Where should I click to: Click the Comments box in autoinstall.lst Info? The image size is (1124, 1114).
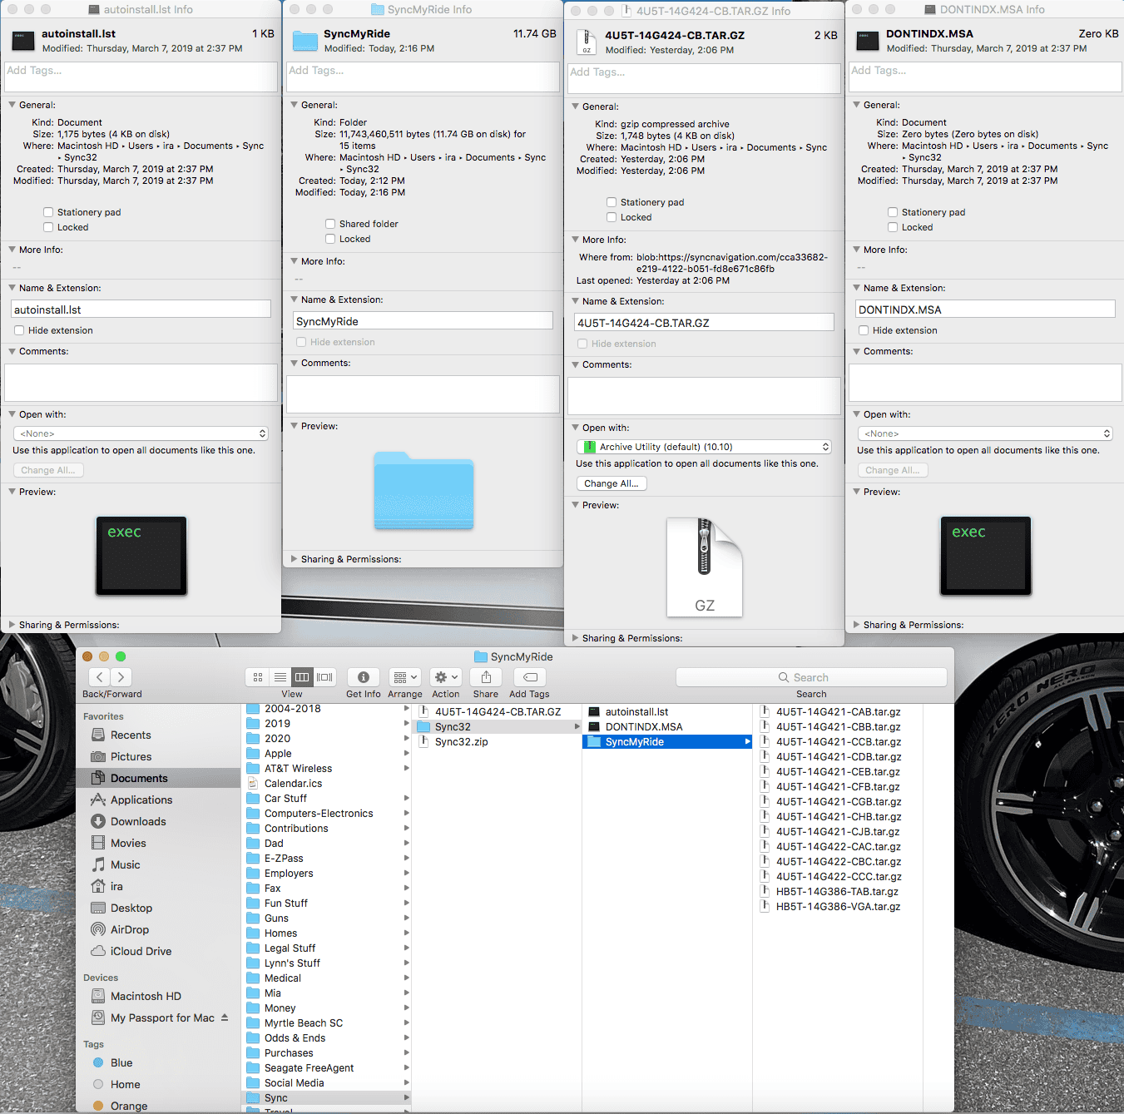141,383
